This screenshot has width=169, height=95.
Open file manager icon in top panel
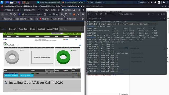[11, 2]
